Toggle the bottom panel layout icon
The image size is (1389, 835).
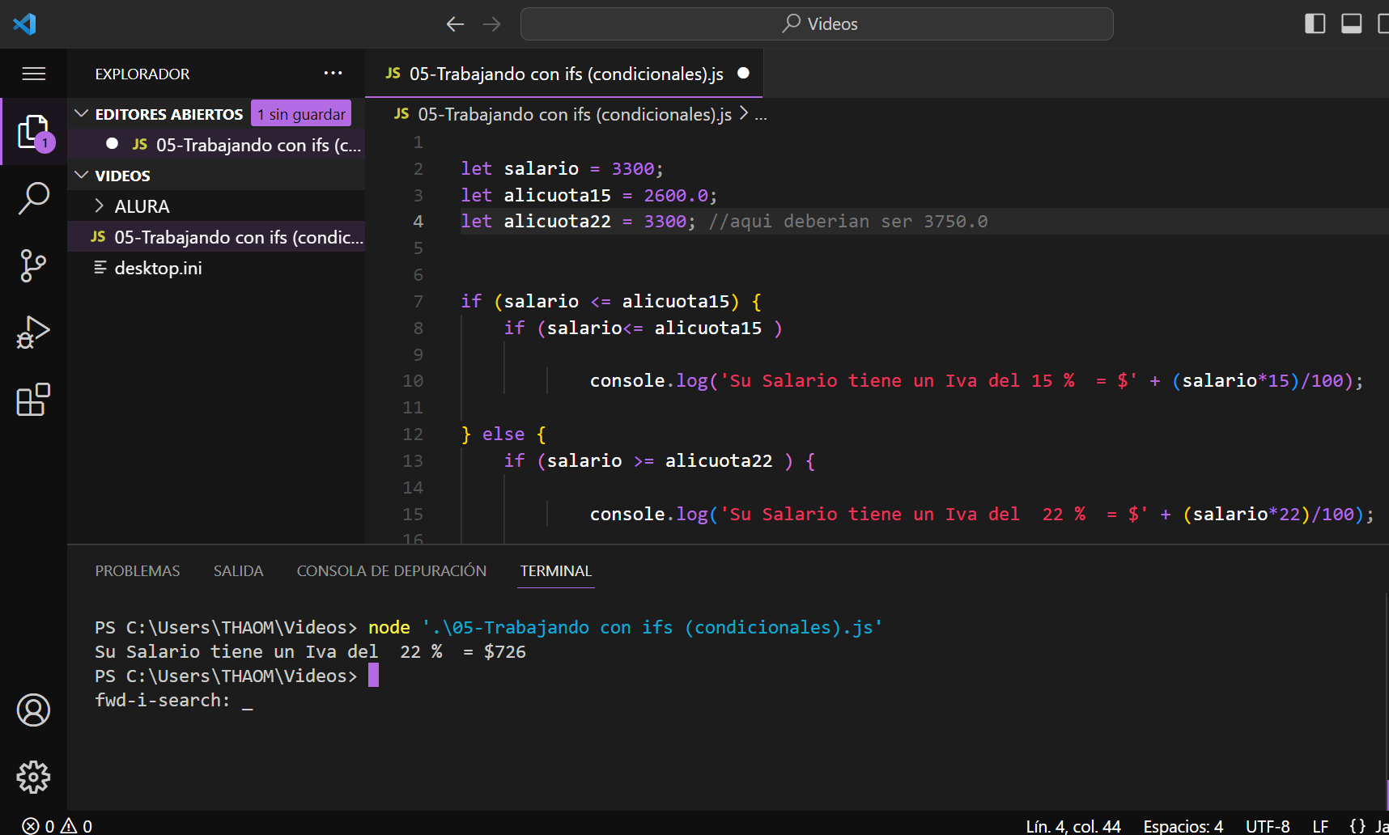tap(1351, 23)
